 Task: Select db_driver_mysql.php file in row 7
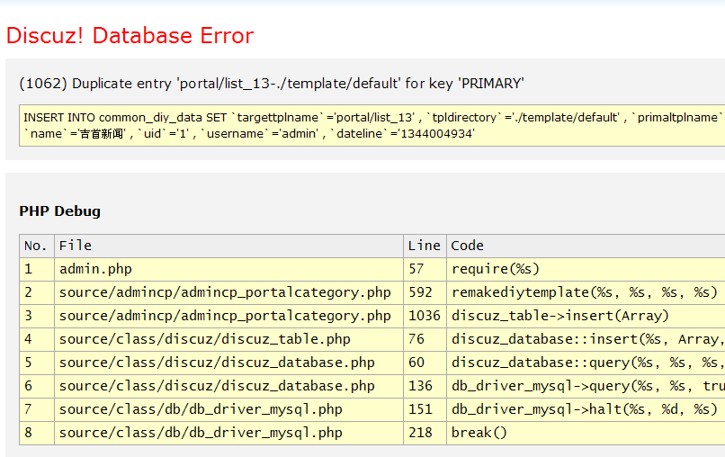(x=228, y=409)
